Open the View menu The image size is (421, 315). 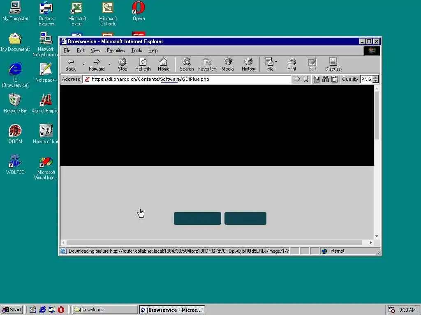(x=95, y=50)
